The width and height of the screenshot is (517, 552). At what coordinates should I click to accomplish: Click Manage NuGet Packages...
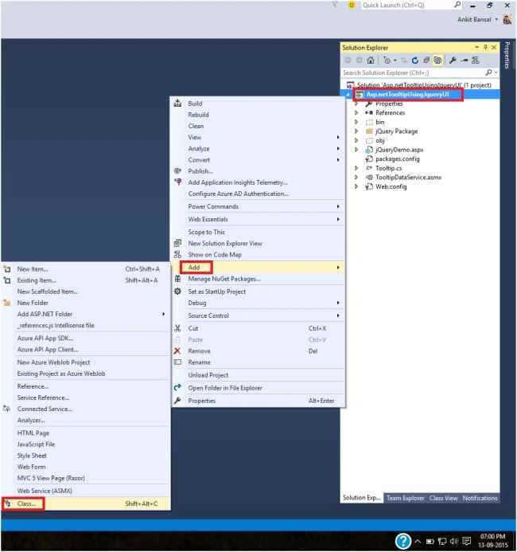coord(224,279)
